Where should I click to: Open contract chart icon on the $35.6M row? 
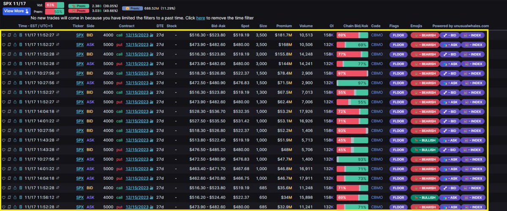[x=151, y=188]
